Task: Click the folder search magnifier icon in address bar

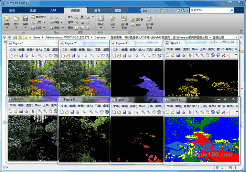Action: [241, 37]
